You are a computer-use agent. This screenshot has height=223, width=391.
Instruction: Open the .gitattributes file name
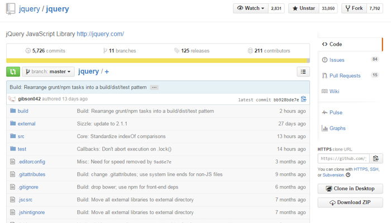pos(31,174)
